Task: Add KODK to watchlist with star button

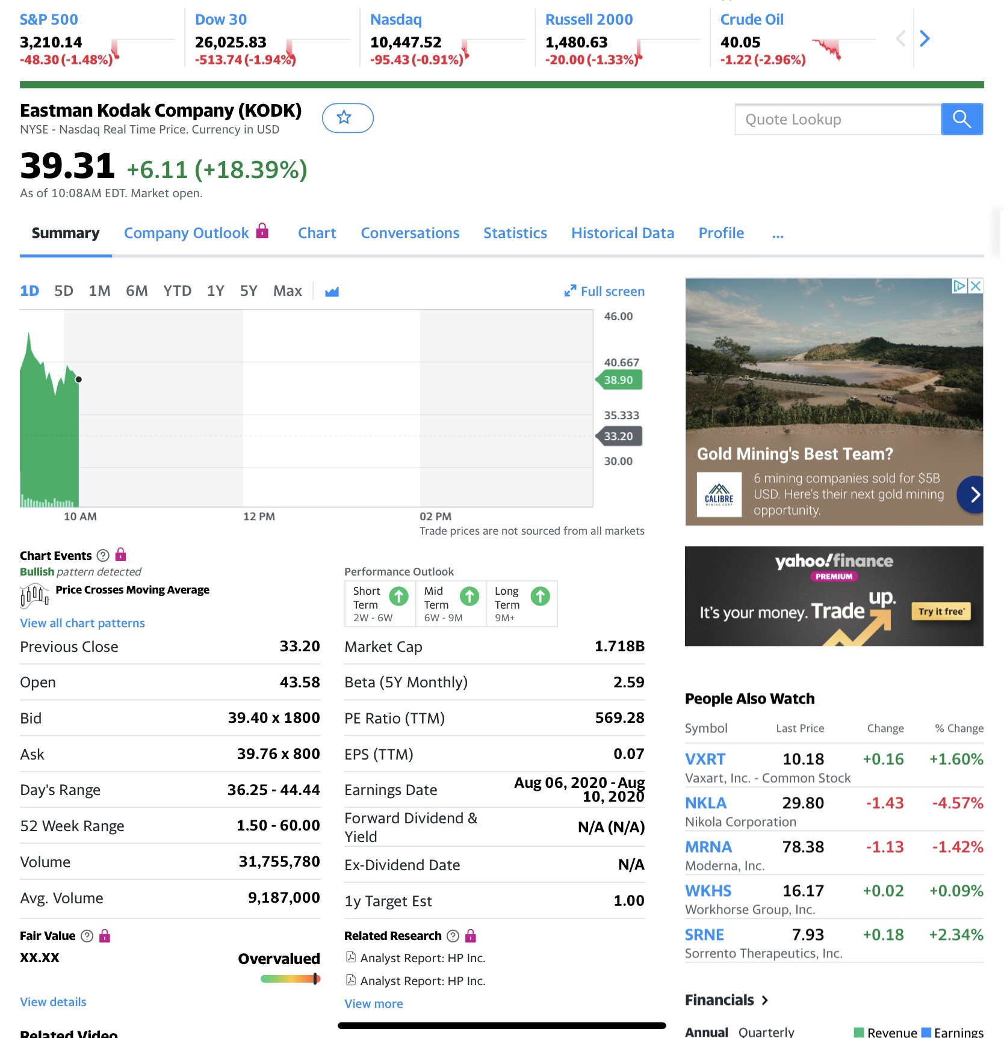Action: point(347,118)
